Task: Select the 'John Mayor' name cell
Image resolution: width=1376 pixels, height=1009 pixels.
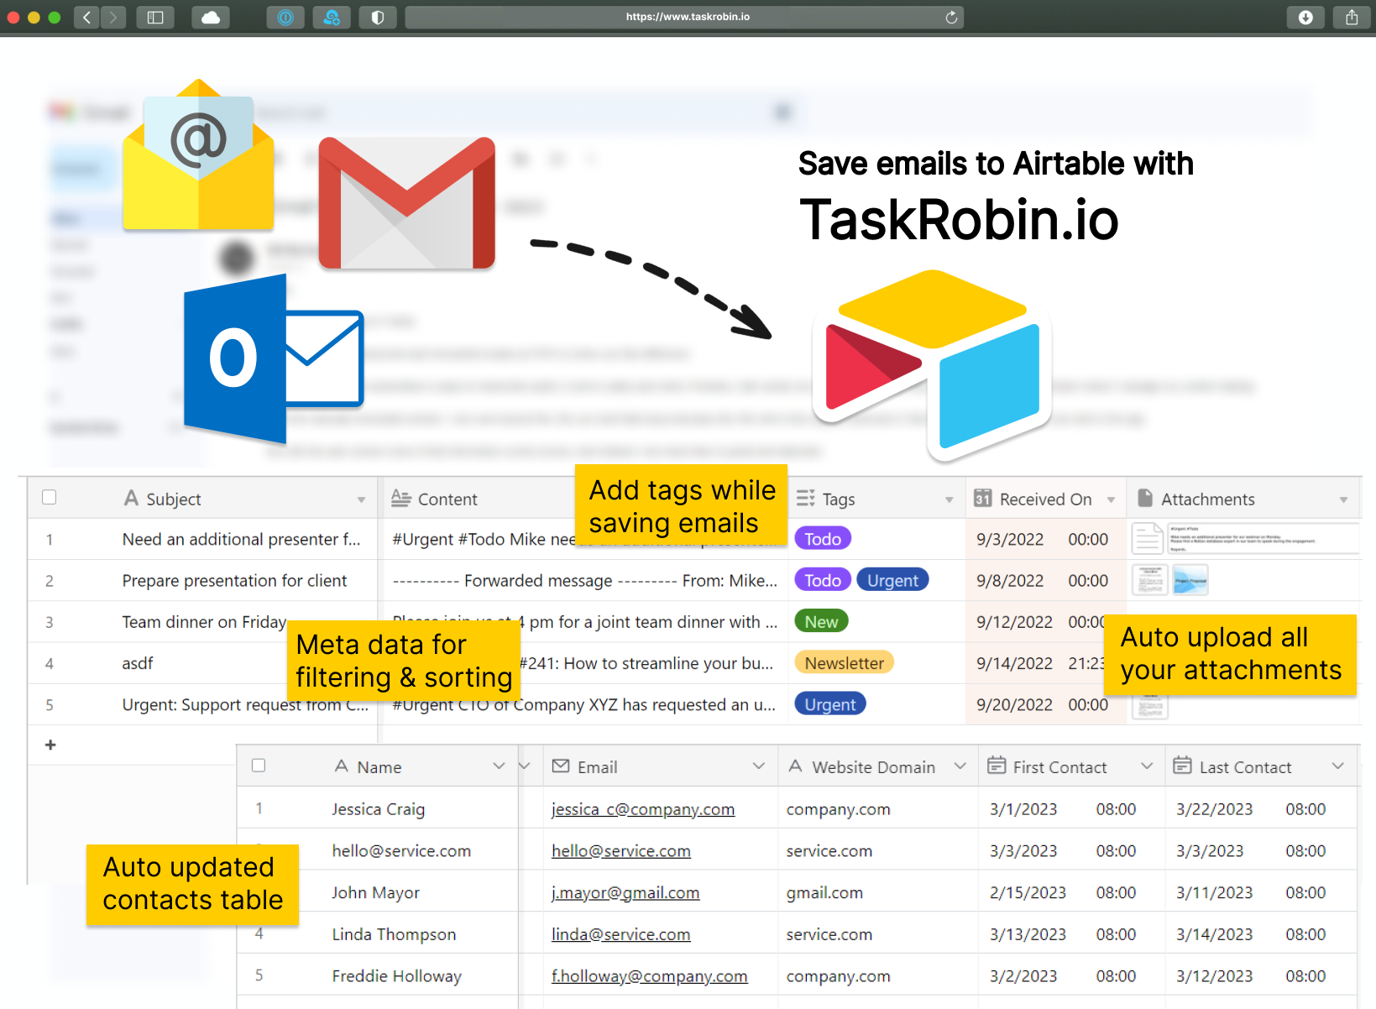Action: pyautogui.click(x=375, y=892)
